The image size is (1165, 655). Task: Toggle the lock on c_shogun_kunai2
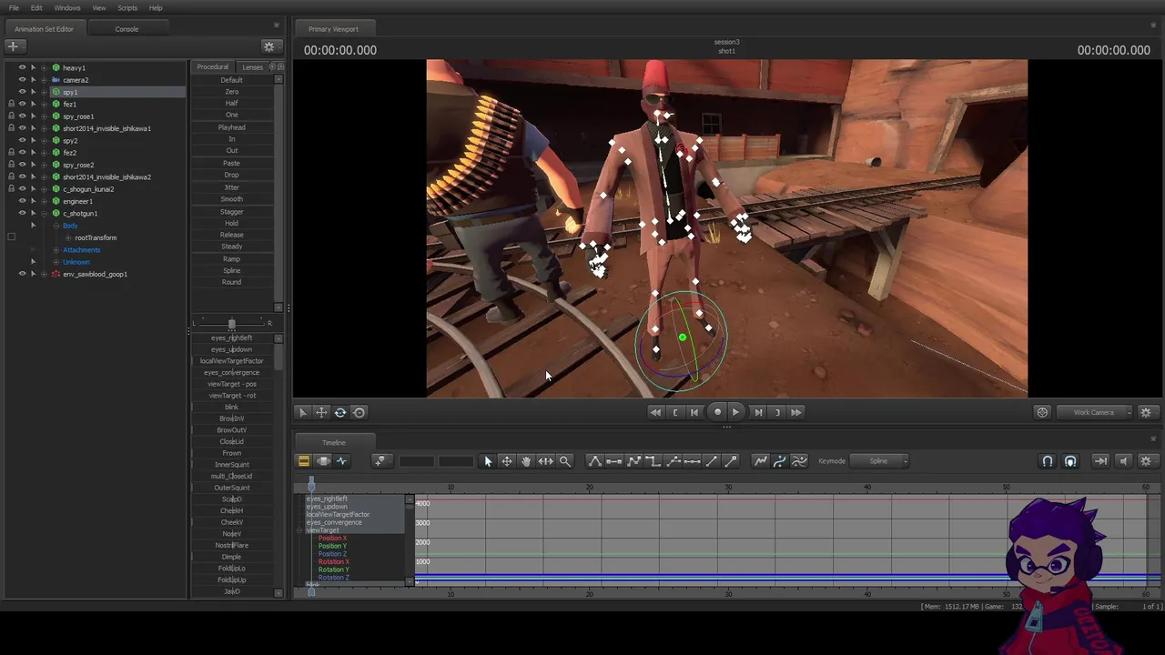[x=11, y=189]
